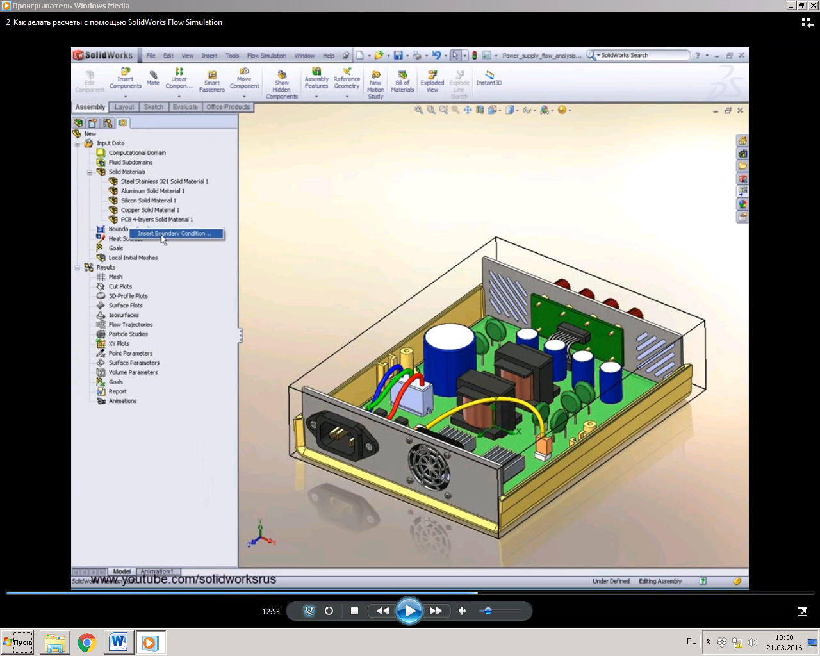Screen dimensions: 820x656
Task: Adjust the Media Player volume slider
Action: tap(500, 611)
